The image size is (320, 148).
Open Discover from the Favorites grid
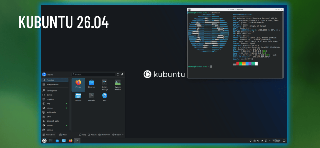91,84
